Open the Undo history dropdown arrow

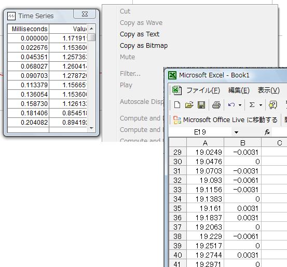(240, 105)
